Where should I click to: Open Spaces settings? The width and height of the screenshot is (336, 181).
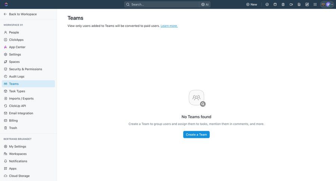[x=28, y=62]
